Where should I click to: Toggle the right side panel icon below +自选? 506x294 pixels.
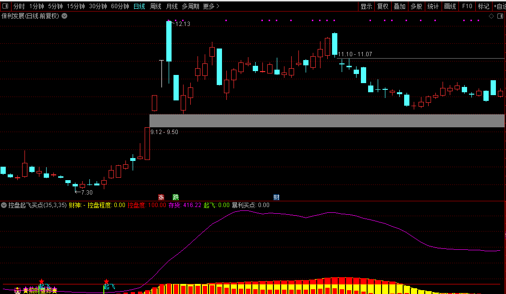[x=500, y=16]
